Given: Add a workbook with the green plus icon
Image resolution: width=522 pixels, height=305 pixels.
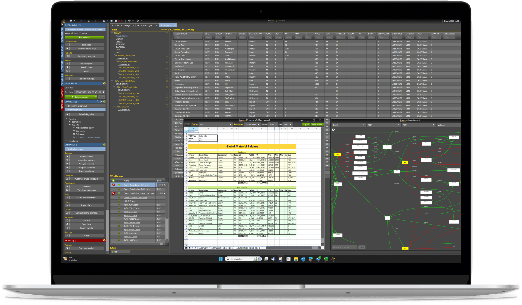Looking at the screenshot, I should tap(113, 180).
